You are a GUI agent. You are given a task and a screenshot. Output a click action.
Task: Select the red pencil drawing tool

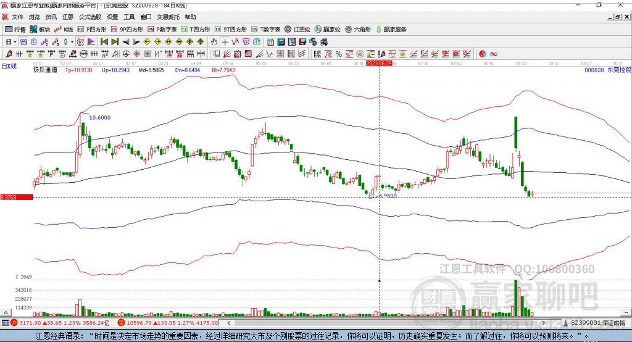[x=9, y=54]
